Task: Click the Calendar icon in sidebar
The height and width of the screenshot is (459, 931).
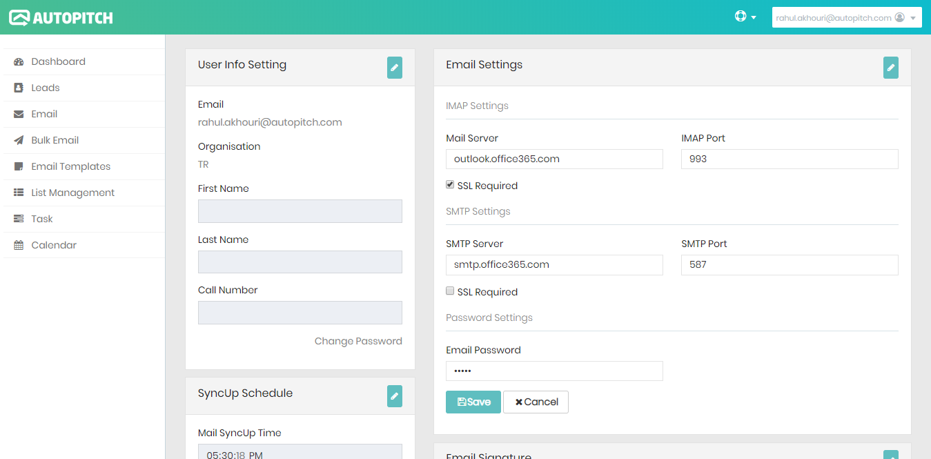Action: coord(19,245)
